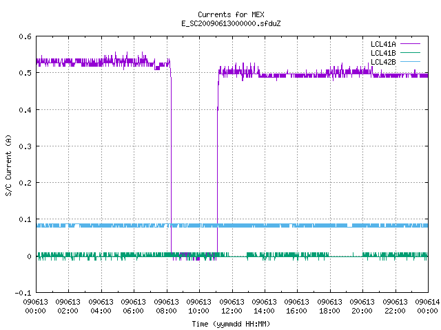Click the y-axis tick value 0.5
Screen dimensions: 441x330
[x=25, y=73]
